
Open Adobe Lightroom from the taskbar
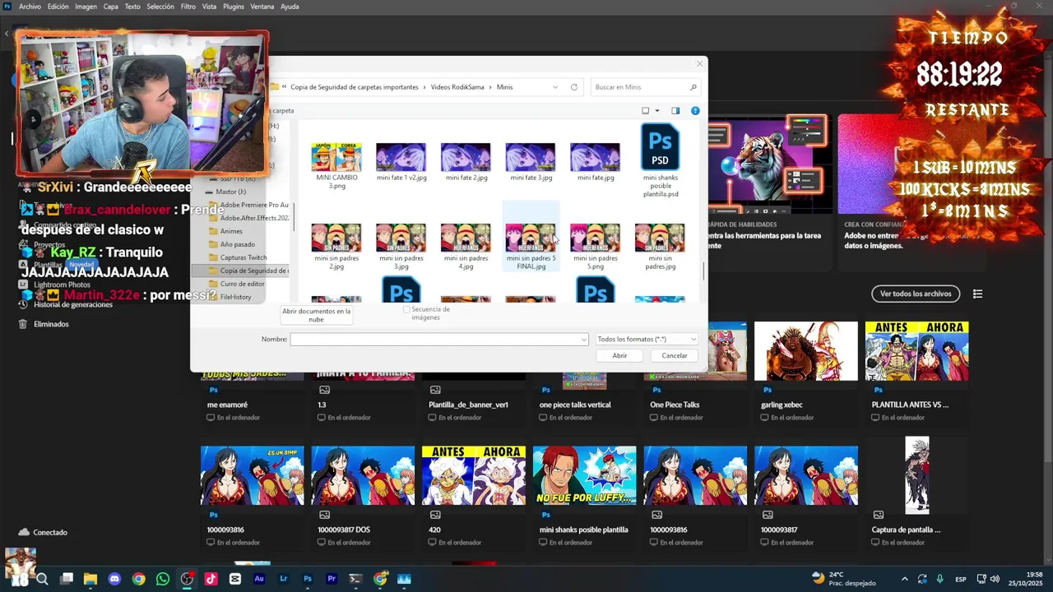tap(283, 579)
